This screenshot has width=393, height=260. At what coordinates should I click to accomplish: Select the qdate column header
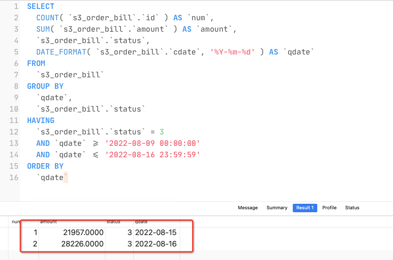coord(140,222)
